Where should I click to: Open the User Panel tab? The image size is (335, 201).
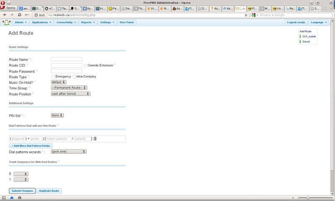126,22
